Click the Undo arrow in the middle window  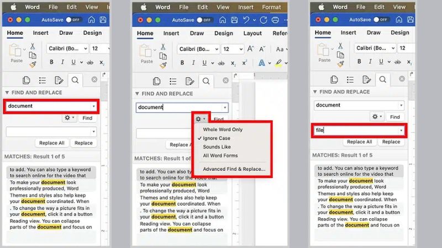[x=247, y=20]
